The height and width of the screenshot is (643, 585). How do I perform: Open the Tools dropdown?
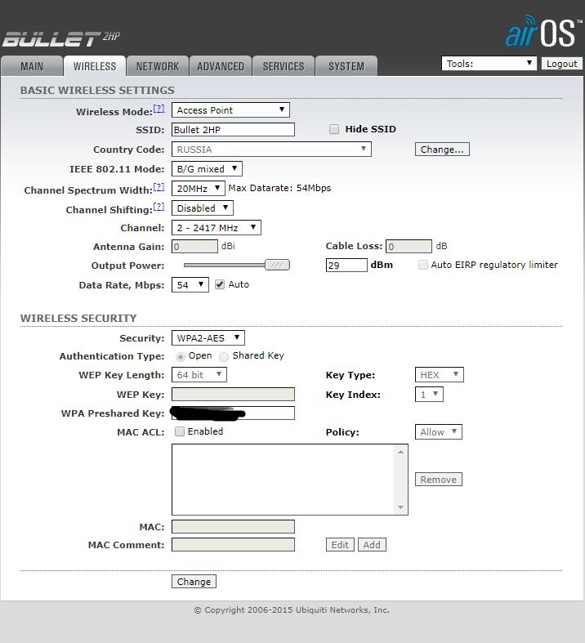489,64
